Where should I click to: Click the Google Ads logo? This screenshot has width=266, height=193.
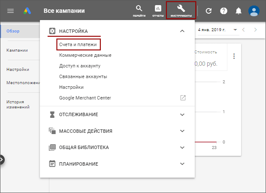click(27, 11)
